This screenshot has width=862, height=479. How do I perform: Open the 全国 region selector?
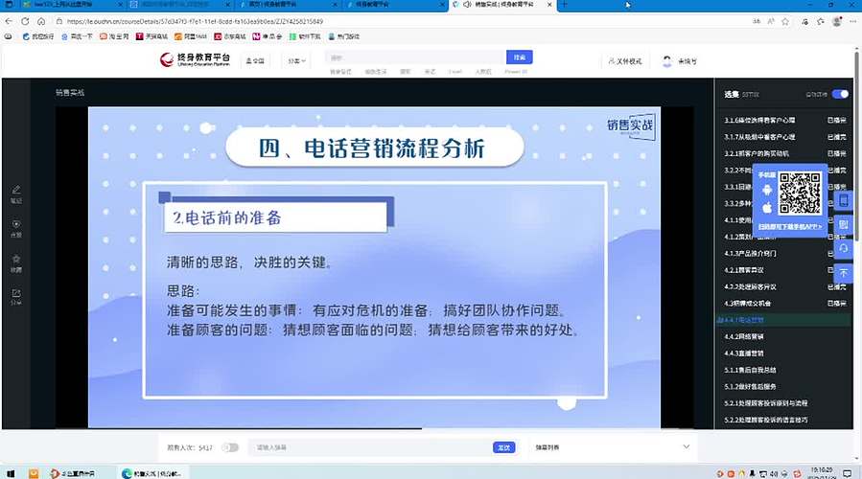[255, 61]
